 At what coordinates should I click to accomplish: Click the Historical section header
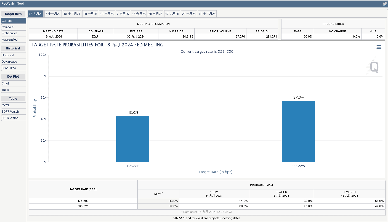tap(13, 48)
